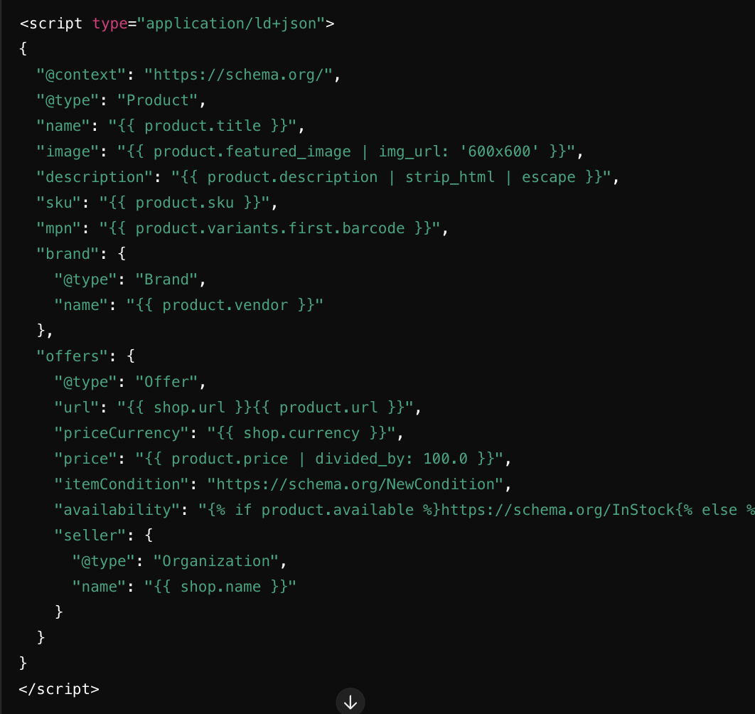Image resolution: width=755 pixels, height=714 pixels.
Task: Click the description strip_html line
Action: click(x=328, y=177)
